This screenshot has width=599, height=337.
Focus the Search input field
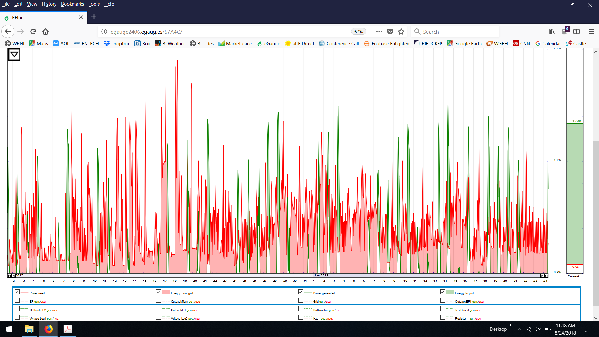[455, 32]
